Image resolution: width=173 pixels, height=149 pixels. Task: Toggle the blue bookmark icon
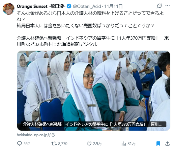point(158,144)
